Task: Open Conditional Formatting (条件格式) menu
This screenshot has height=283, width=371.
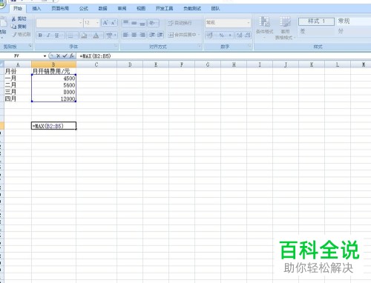Action: pyautogui.click(x=265, y=27)
